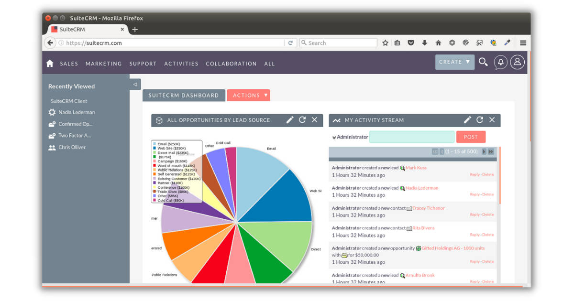The image size is (574, 301).
Task: Open the Create dropdown
Action: click(x=454, y=62)
